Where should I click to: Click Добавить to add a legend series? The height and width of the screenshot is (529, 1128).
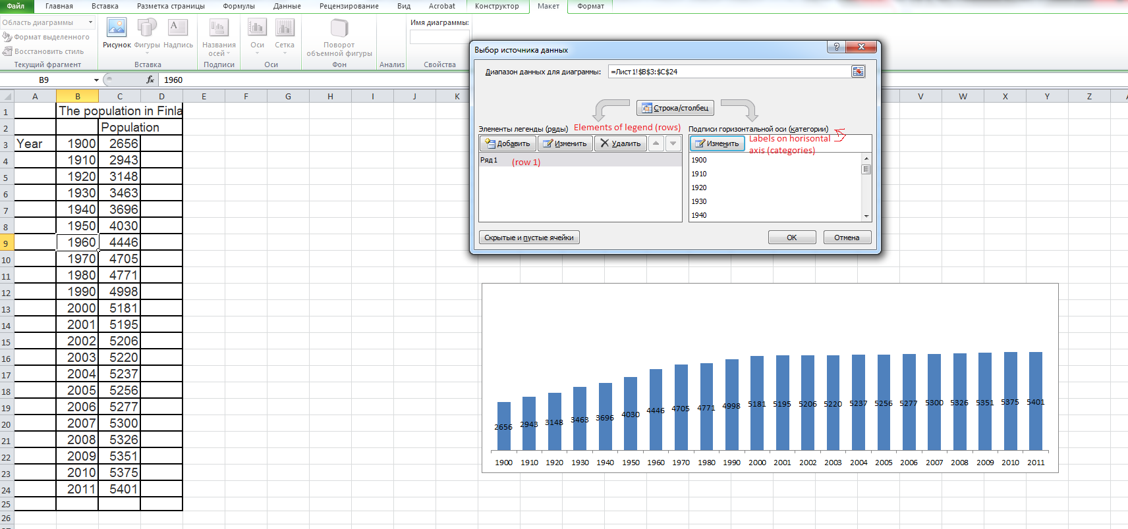click(x=507, y=143)
